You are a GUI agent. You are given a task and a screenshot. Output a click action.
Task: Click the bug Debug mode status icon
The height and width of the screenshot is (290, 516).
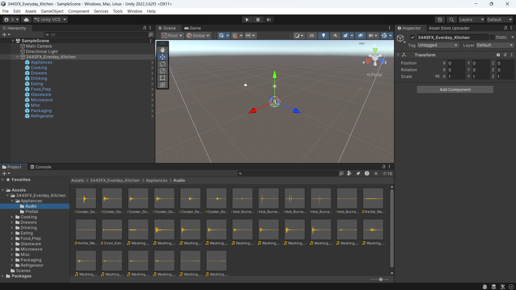[x=485, y=287]
